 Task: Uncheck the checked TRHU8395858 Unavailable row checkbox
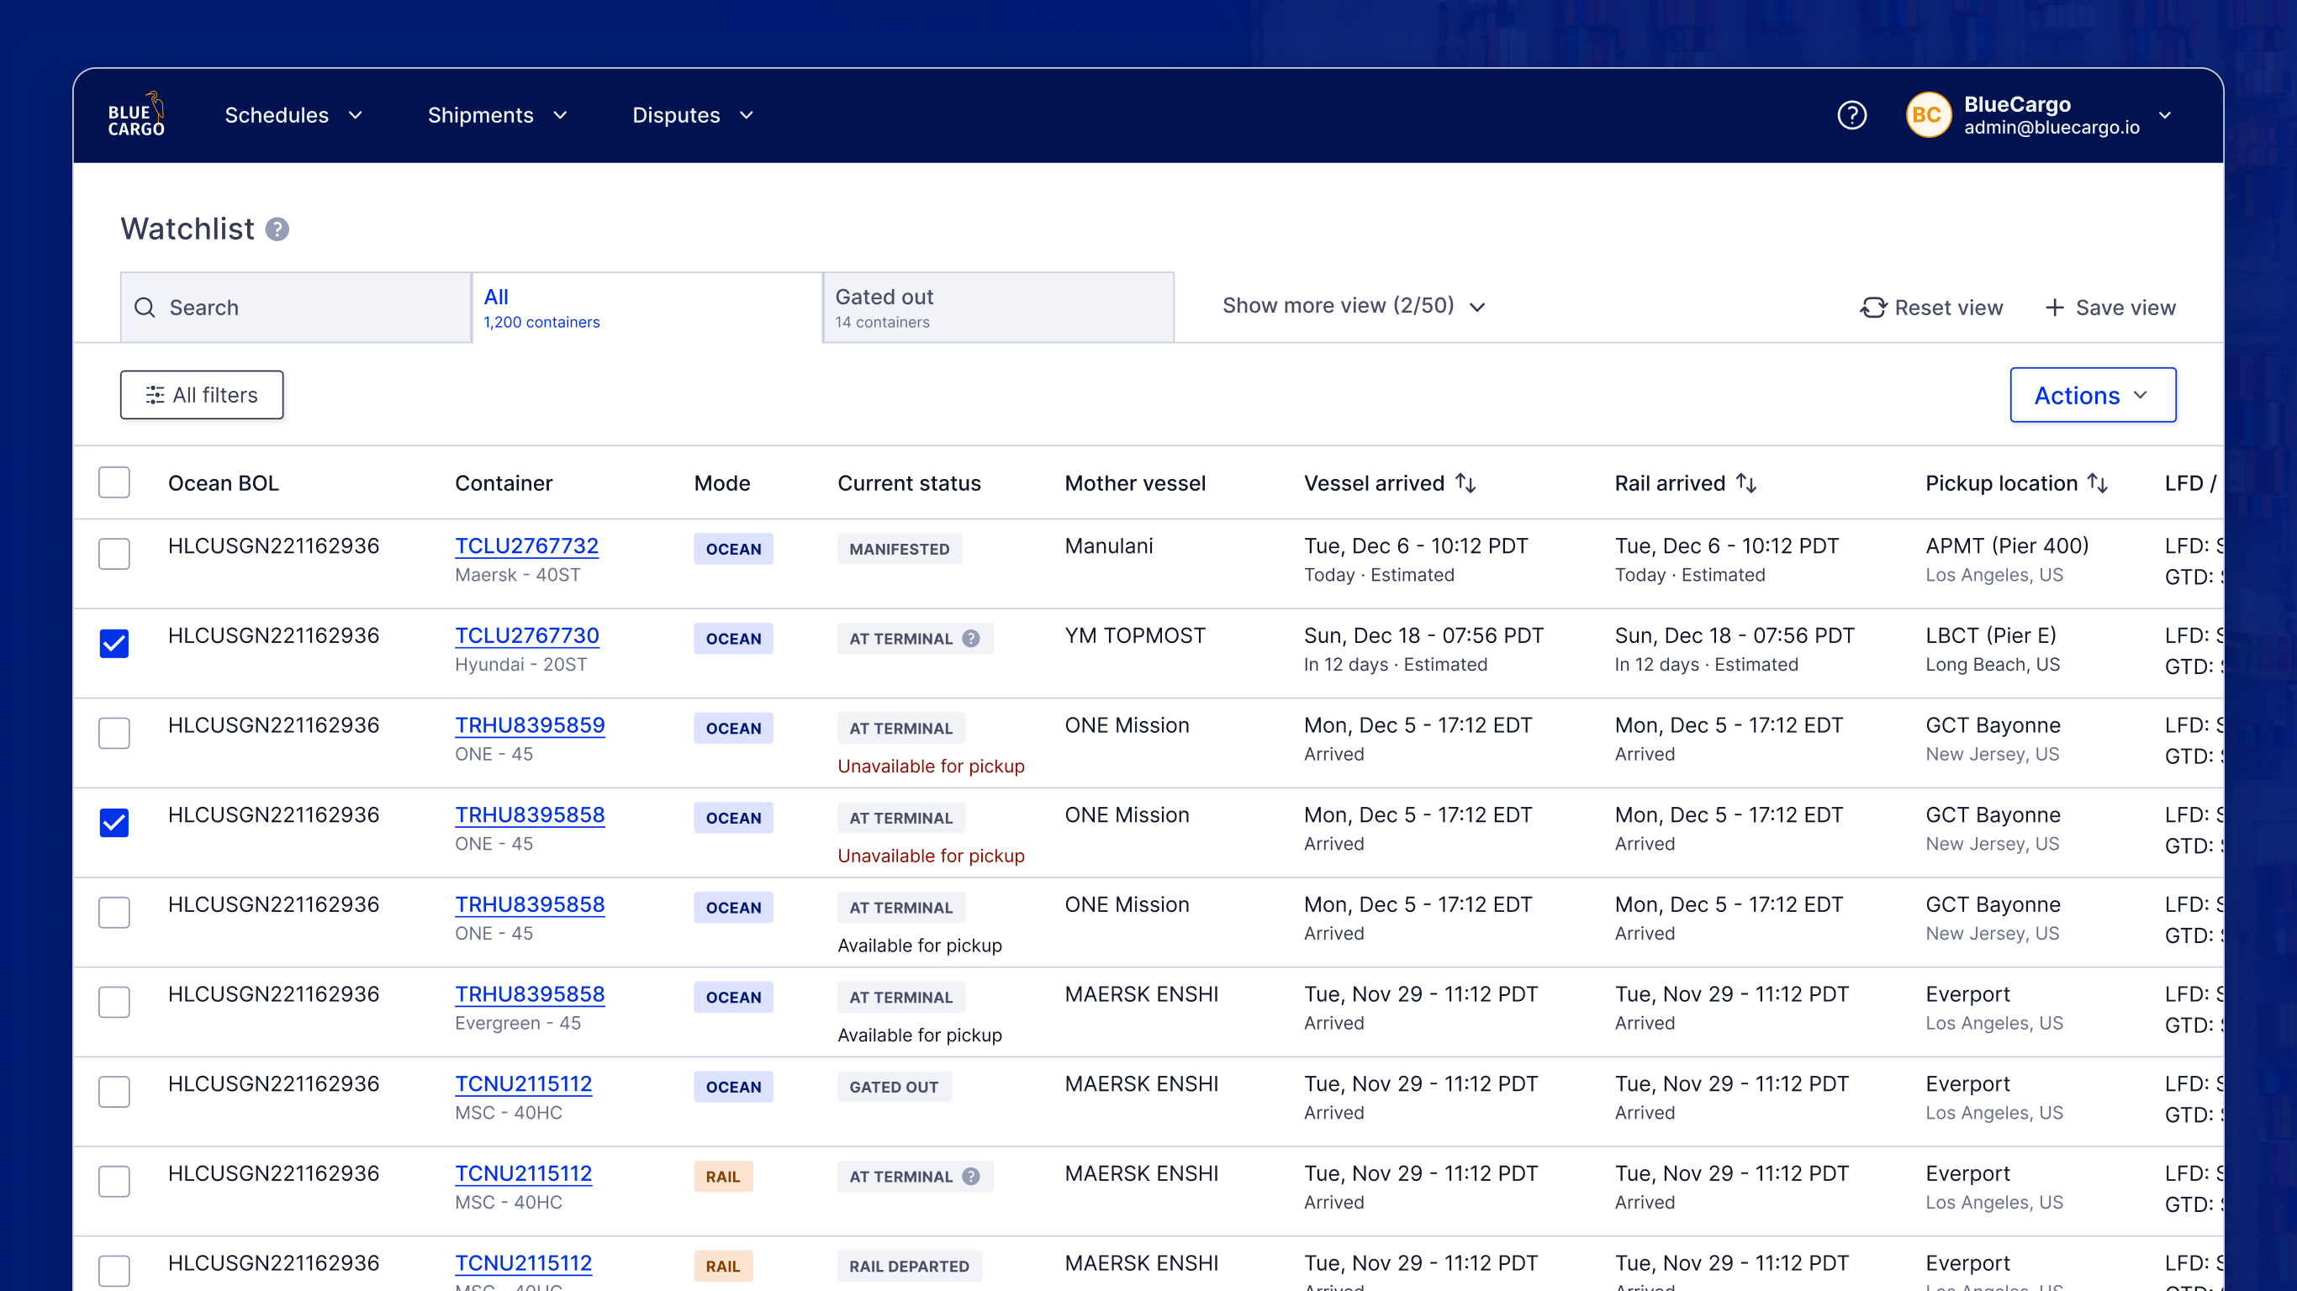[114, 823]
